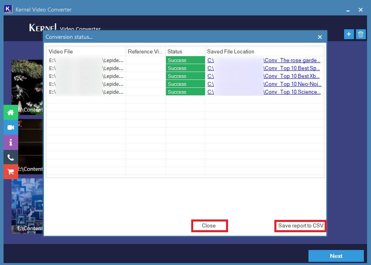The width and height of the screenshot is (371, 265).
Task: Select the Success status of Top 10 Neo-Noi row
Action: click(185, 84)
